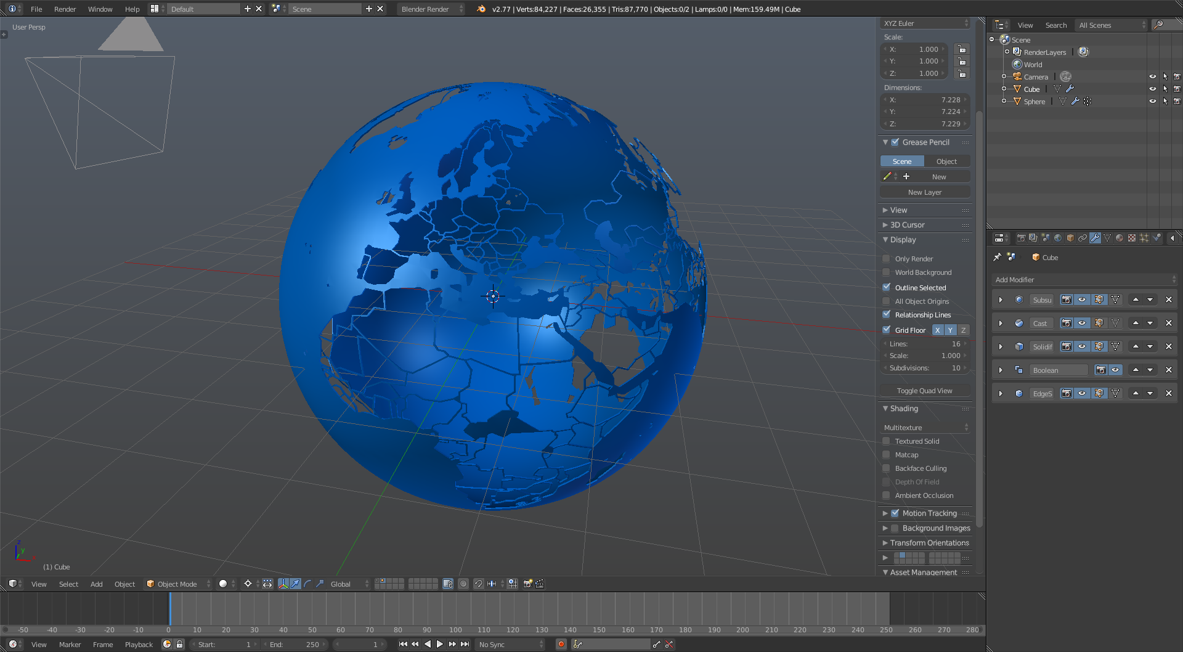
Task: Click the OpenGL render active viewport icon
Action: click(x=527, y=584)
